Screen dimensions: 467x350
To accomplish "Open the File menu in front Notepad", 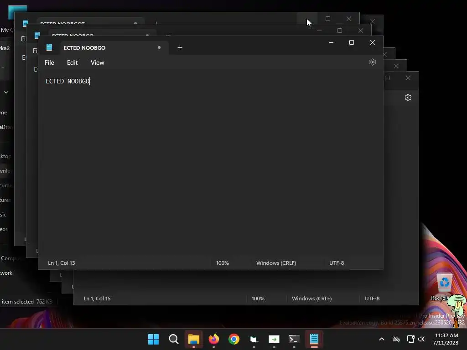I will tap(49, 62).
